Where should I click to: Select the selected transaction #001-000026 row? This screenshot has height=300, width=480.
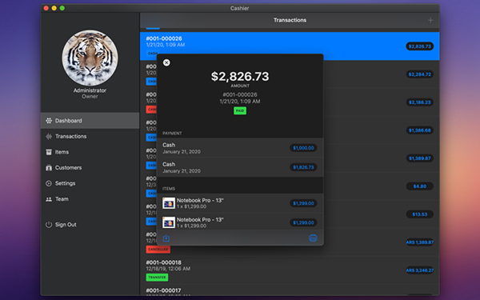290,46
